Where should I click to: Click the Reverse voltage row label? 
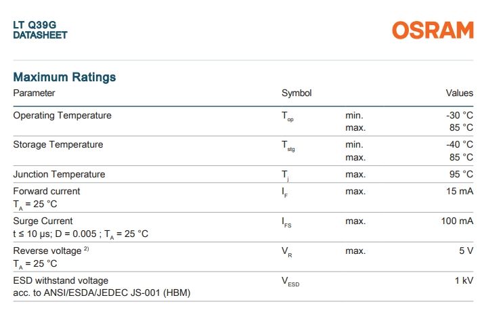coord(47,251)
